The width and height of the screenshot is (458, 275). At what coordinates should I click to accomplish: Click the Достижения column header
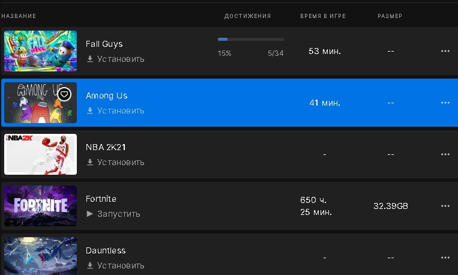pyautogui.click(x=247, y=16)
